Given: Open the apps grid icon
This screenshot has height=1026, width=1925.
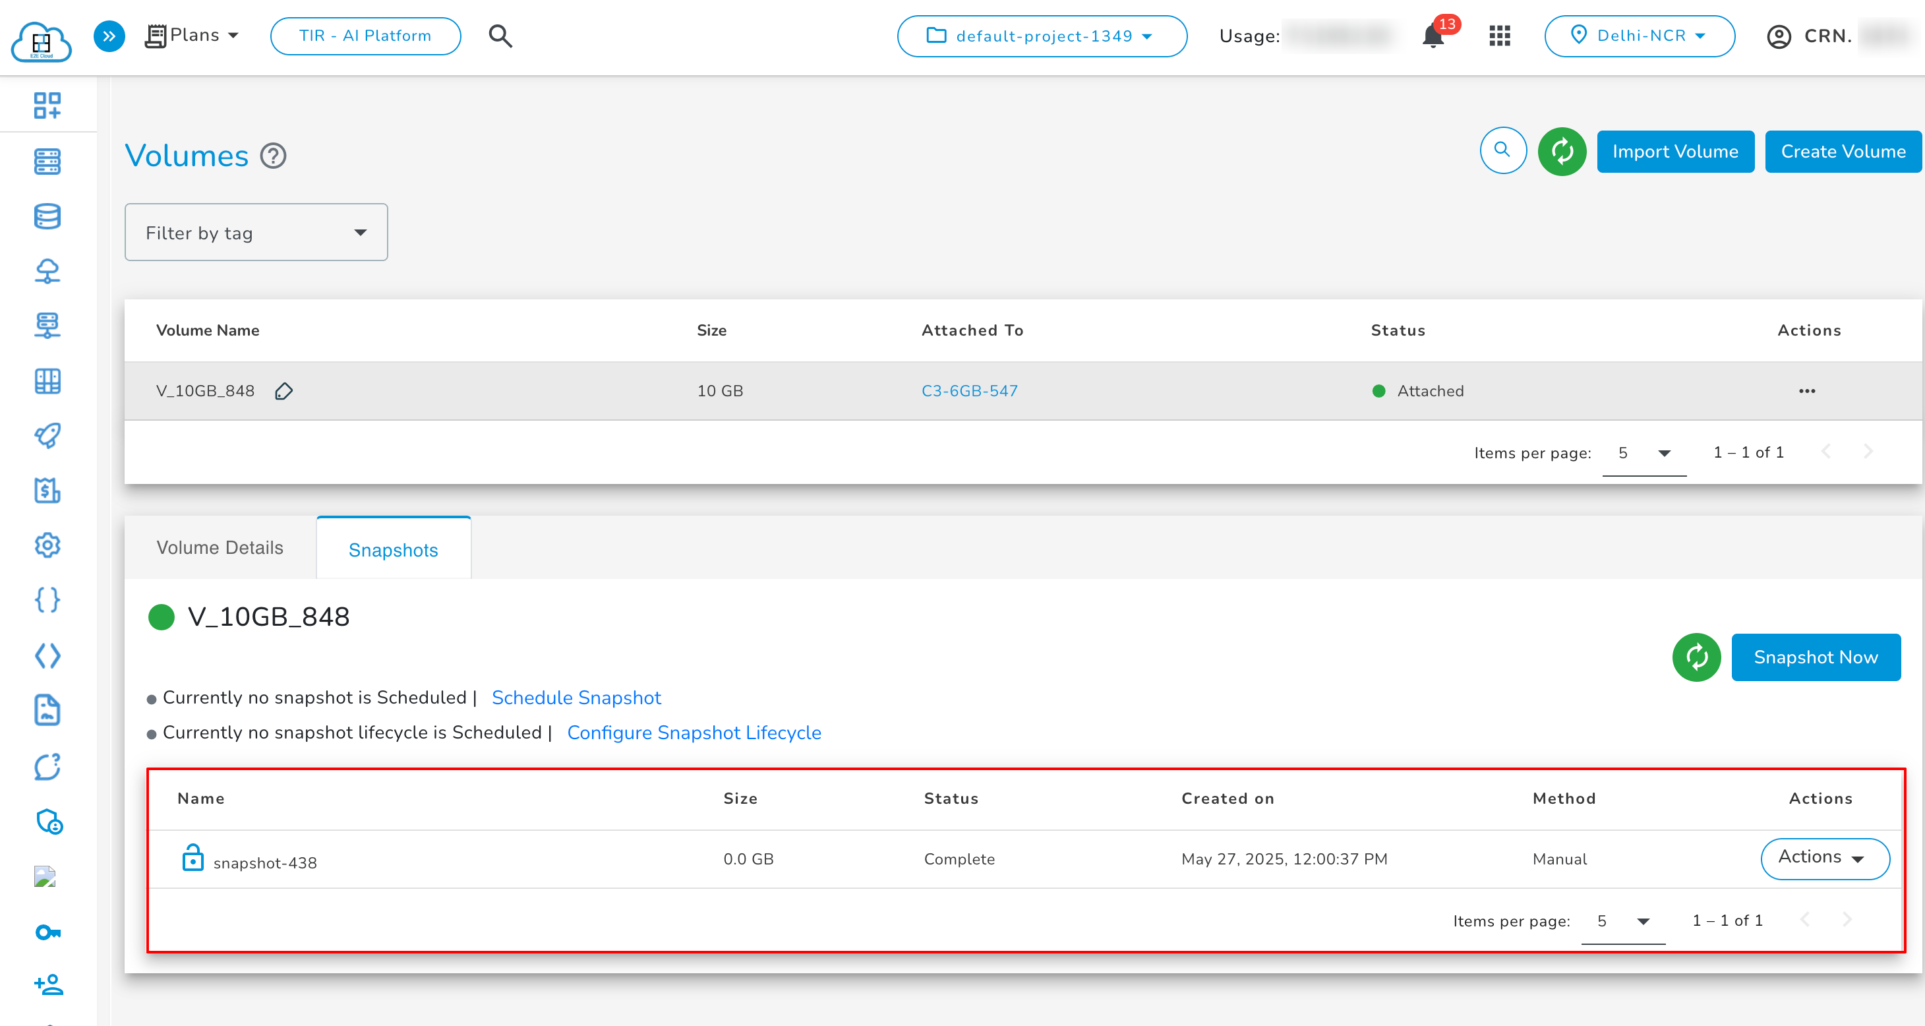Looking at the screenshot, I should pos(1499,36).
